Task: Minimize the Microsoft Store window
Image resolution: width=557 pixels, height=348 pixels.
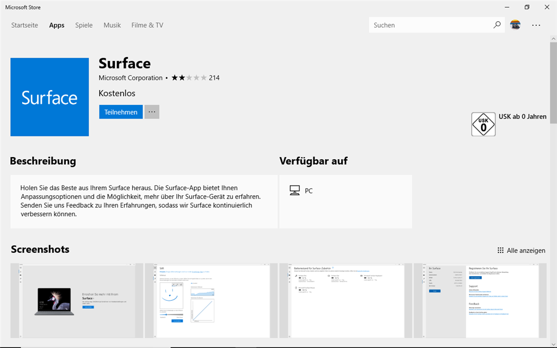Action: tap(507, 7)
